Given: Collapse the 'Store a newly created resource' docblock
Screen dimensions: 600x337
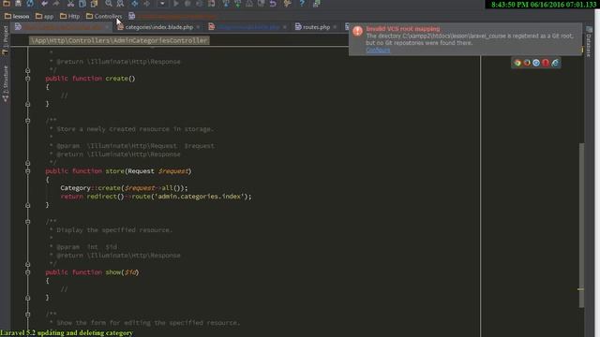Looking at the screenshot, I should [27, 121].
